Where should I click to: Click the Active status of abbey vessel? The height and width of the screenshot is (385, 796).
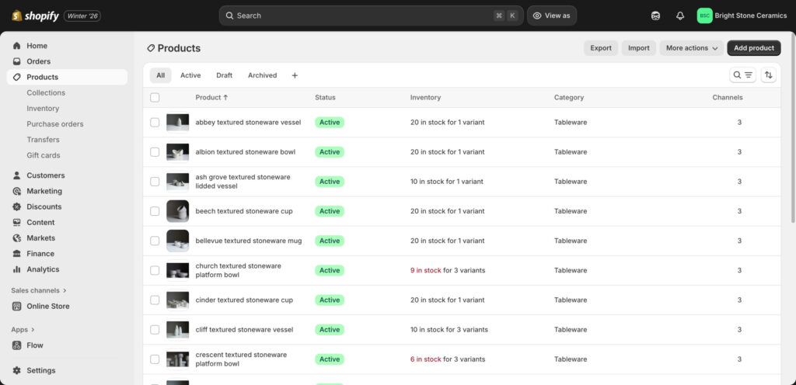[x=330, y=122]
